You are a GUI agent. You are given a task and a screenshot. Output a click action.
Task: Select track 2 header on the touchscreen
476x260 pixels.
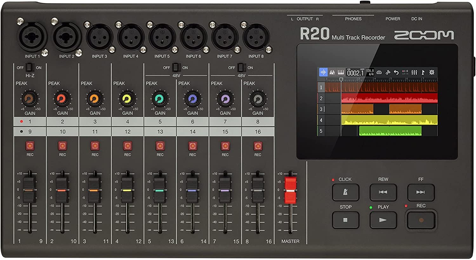pyautogui.click(x=321, y=98)
